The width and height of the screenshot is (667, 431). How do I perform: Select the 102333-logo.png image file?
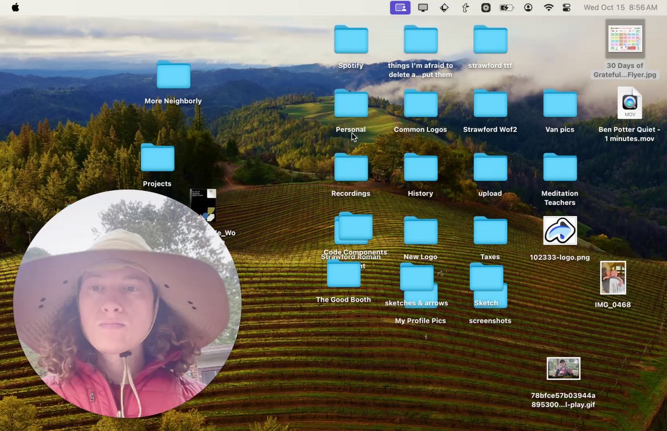[x=560, y=230]
